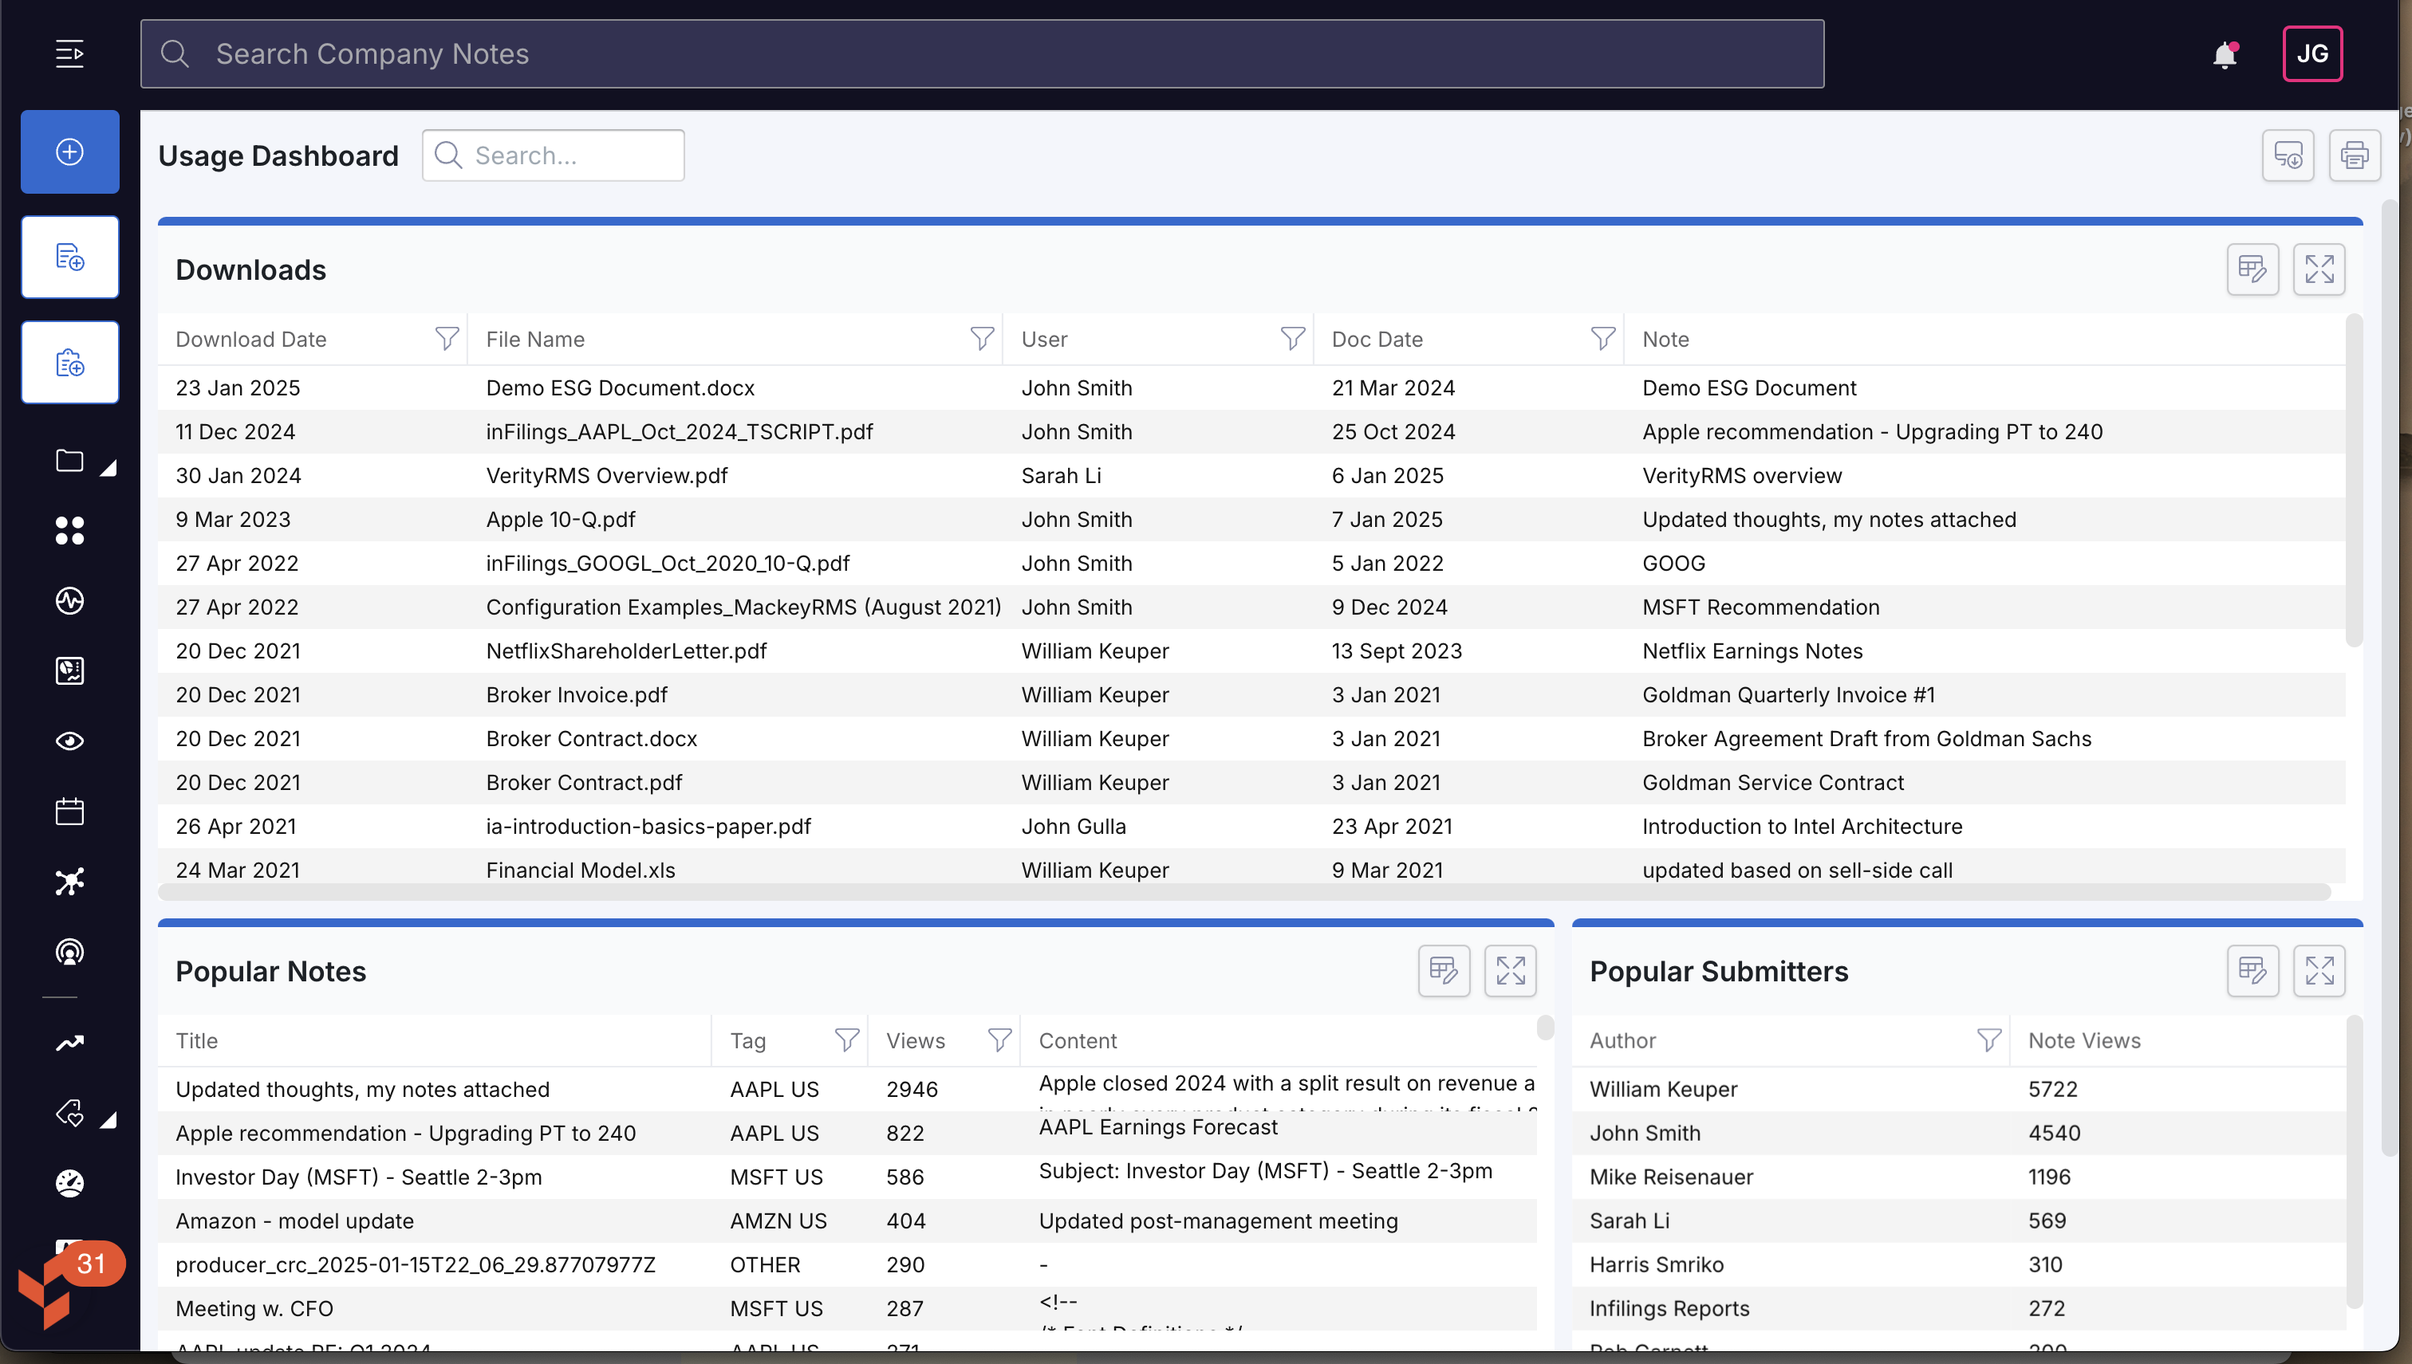2412x1364 pixels.
Task: Select author Infilings Reports
Action: (x=1669, y=1309)
